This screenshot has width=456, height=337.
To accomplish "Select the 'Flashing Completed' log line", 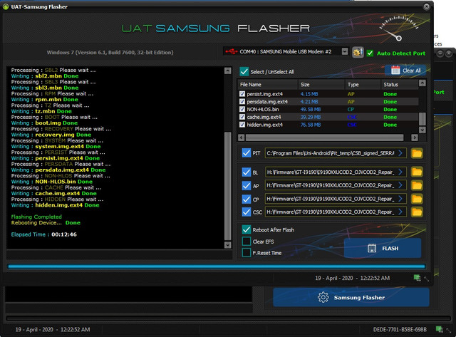I will (x=36, y=217).
